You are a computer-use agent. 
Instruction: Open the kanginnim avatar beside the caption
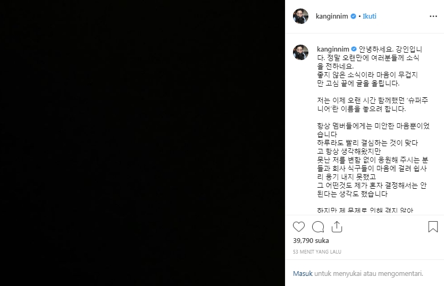coord(300,53)
